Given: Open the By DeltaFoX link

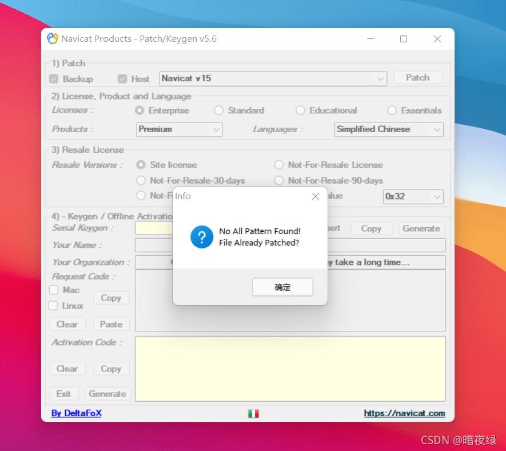Looking at the screenshot, I should [x=76, y=413].
